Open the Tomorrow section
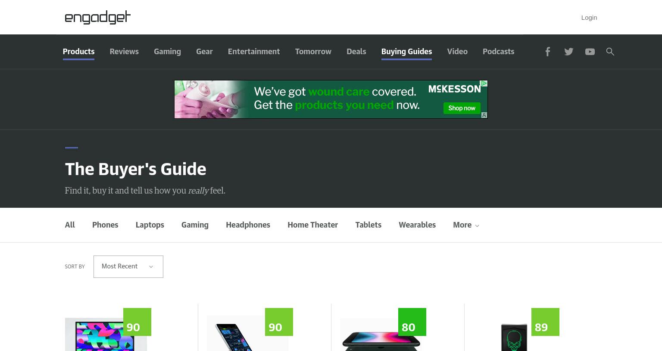This screenshot has width=662, height=351. pyautogui.click(x=313, y=52)
